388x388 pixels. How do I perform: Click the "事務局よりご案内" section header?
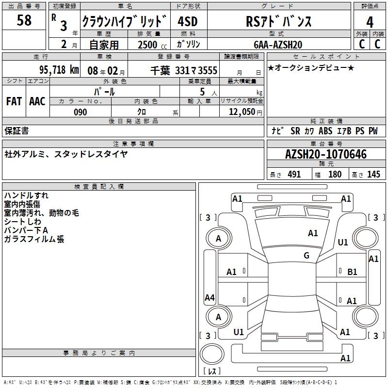coord(99,353)
